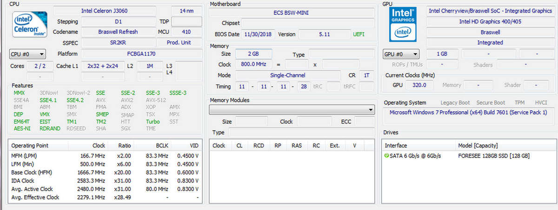
Task: Click the empty Chipset field
Action: [308, 23]
